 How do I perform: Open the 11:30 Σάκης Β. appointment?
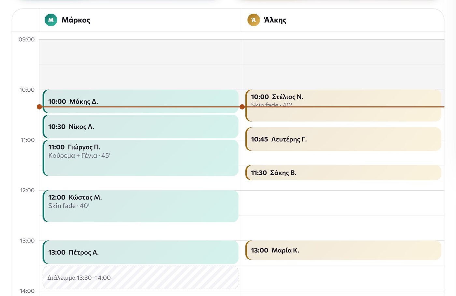point(343,173)
